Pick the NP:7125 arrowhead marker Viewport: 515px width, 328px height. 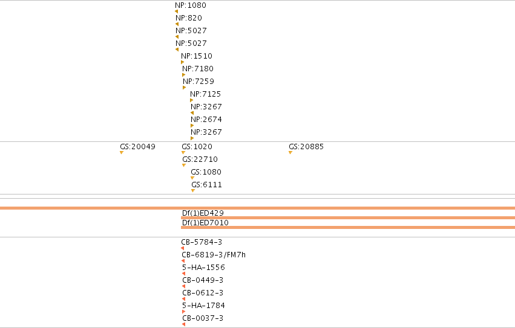192,100
